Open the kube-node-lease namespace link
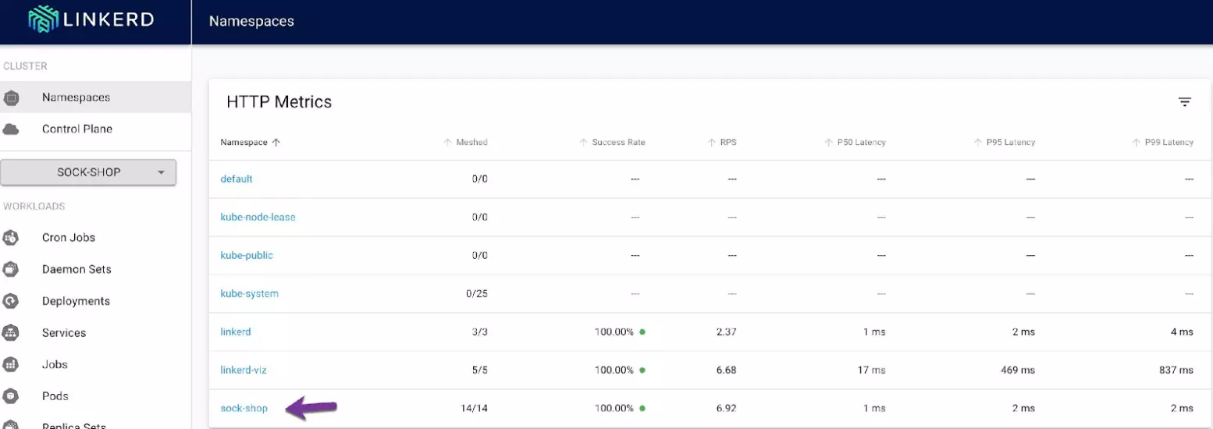This screenshot has height=429, width=1213. click(258, 217)
